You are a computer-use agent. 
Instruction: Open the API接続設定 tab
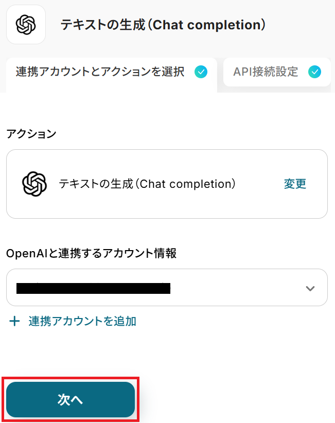pyautogui.click(x=266, y=72)
